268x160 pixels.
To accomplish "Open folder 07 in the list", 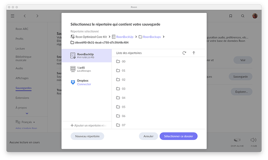I will point(159,125).
